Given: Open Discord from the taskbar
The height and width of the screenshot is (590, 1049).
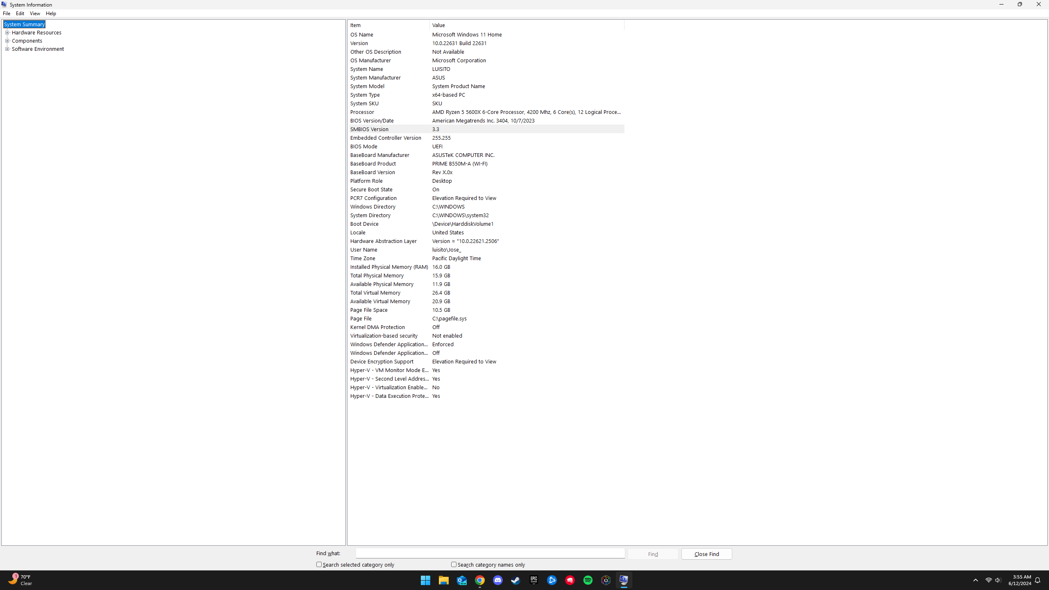Looking at the screenshot, I should coord(497,580).
